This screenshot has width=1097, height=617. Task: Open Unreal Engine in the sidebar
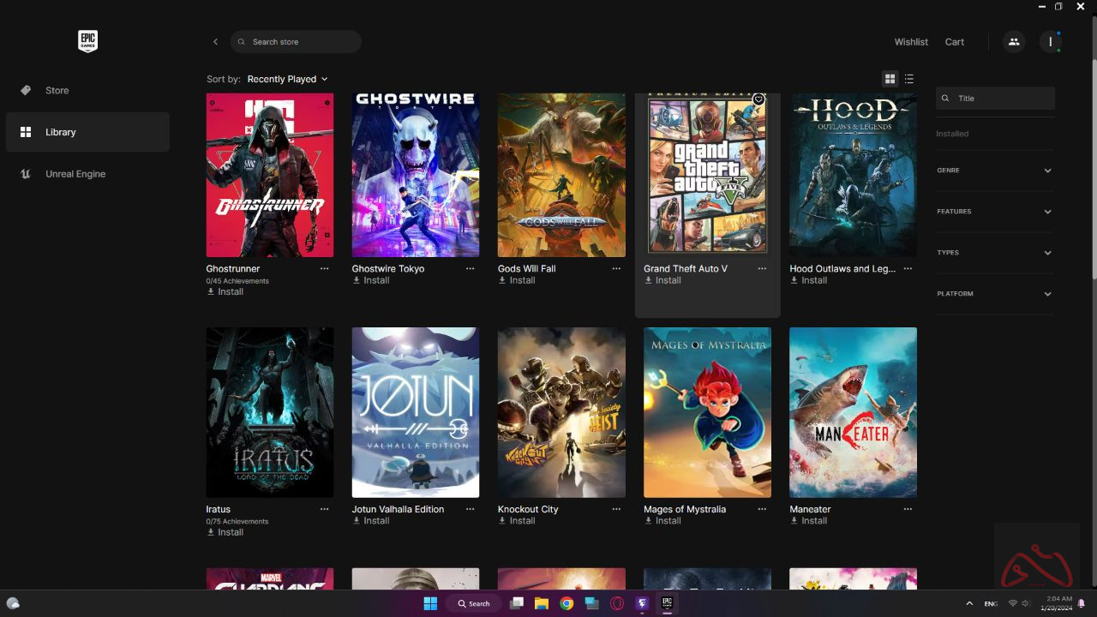coord(75,174)
